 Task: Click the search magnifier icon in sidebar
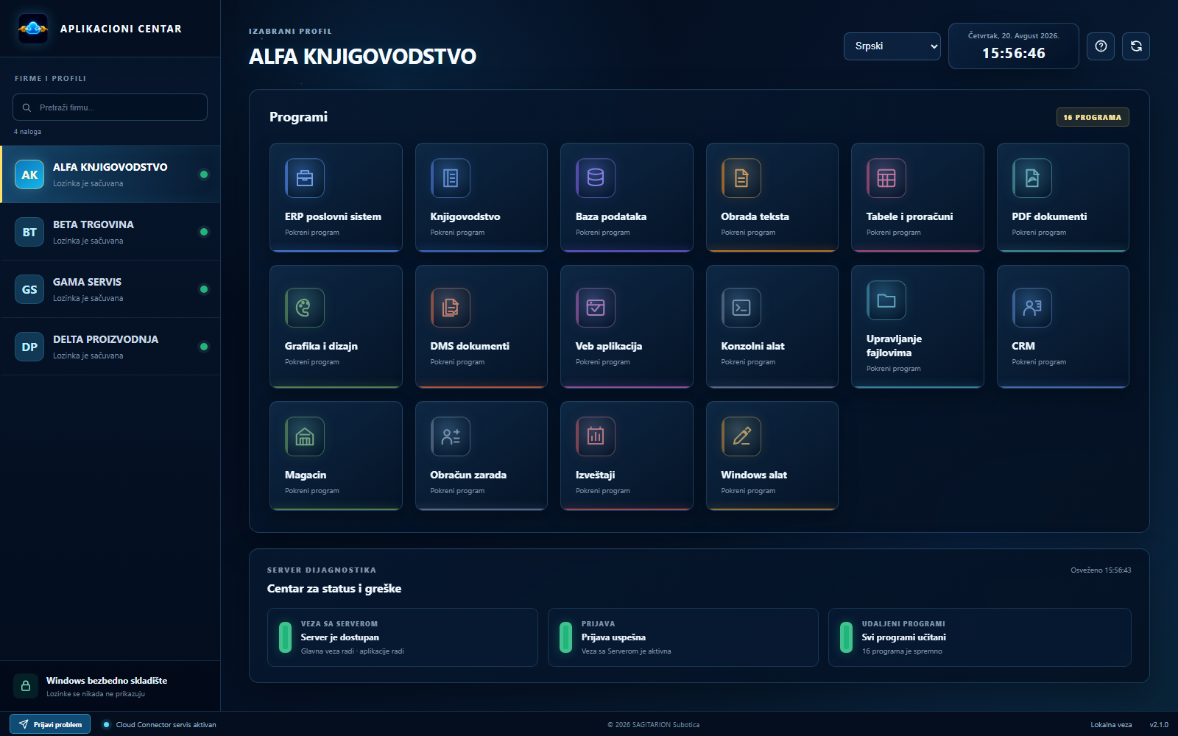coord(27,107)
